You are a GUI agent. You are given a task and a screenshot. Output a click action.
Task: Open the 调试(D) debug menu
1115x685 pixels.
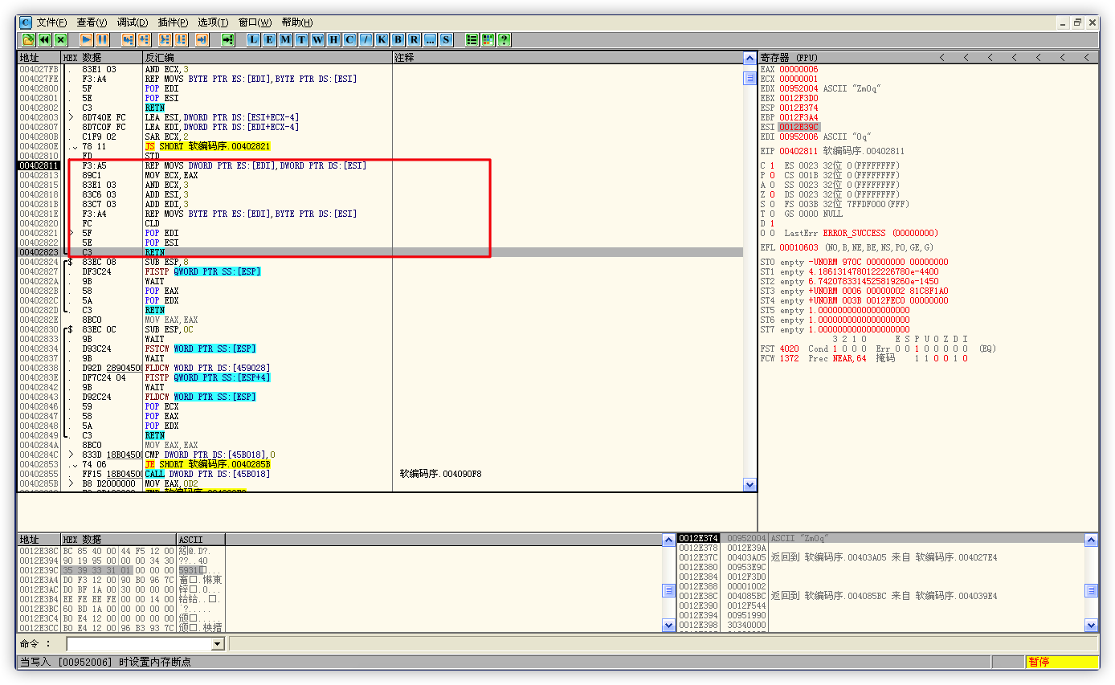point(132,22)
